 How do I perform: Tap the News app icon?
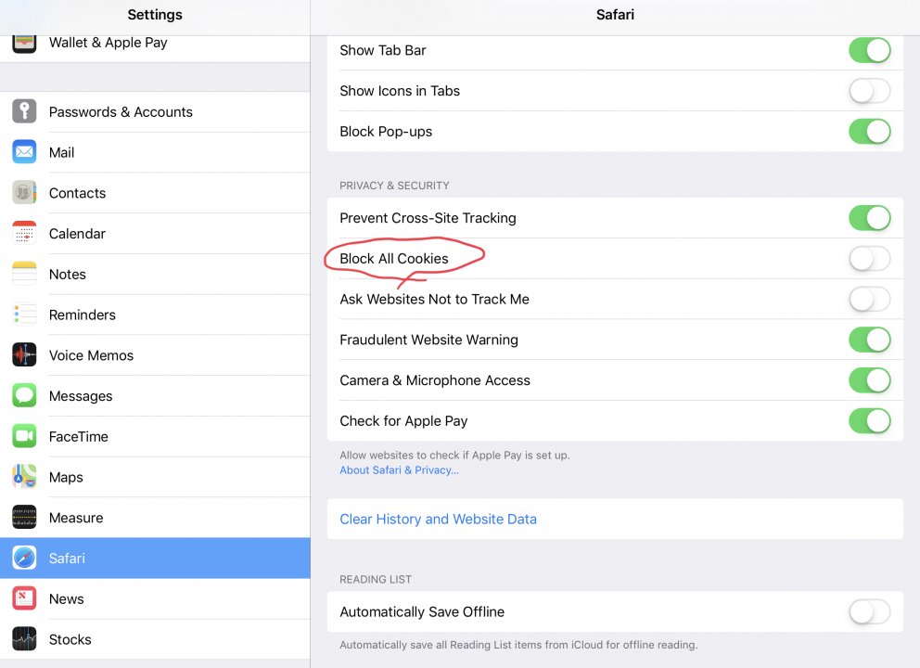[24, 598]
